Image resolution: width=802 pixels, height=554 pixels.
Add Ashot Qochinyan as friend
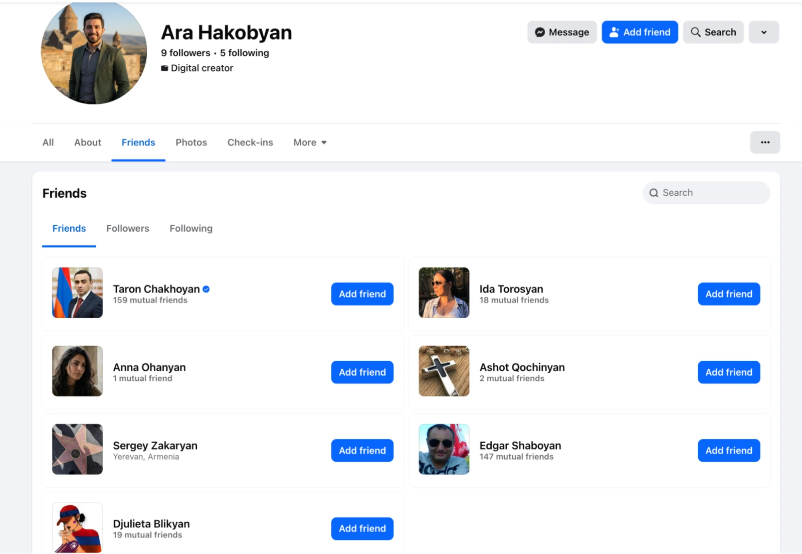click(x=729, y=372)
